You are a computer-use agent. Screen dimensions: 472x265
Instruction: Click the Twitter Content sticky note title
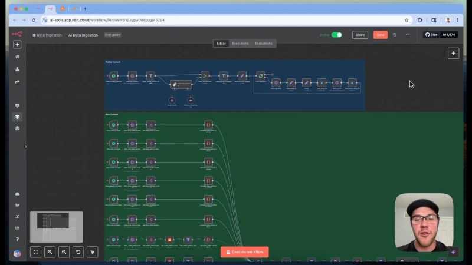pos(113,62)
